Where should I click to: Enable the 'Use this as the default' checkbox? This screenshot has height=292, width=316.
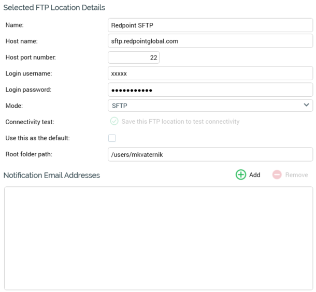[x=112, y=138]
